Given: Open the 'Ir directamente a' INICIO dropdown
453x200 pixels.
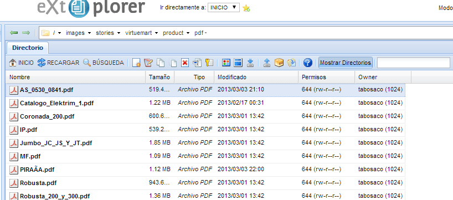Looking at the screenshot, I should click(224, 8).
